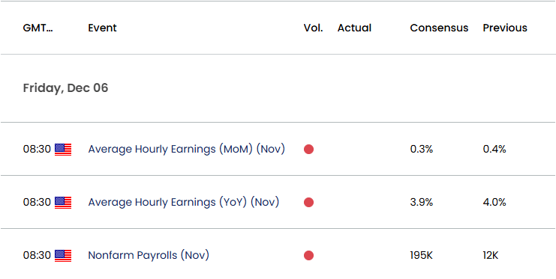Click the Actual column header
The image size is (556, 279).
point(354,28)
